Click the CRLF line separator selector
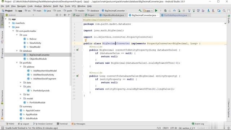This screenshot has height=130, width=231. pos(165,128)
